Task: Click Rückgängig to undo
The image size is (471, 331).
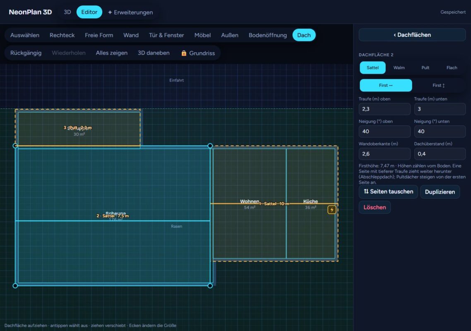Action: coord(26,53)
